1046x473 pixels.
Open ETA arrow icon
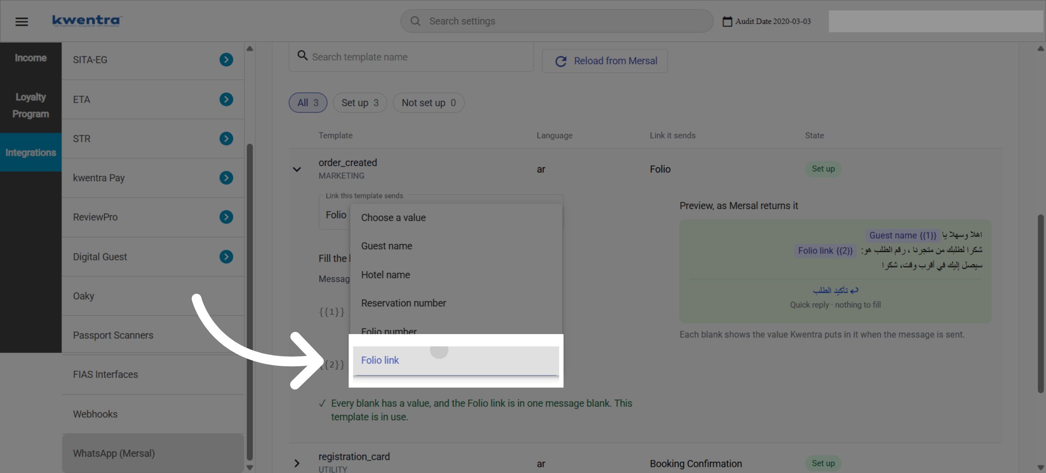[226, 99]
